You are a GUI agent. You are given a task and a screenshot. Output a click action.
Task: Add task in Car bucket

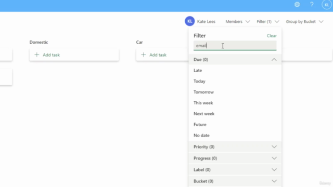(162, 55)
